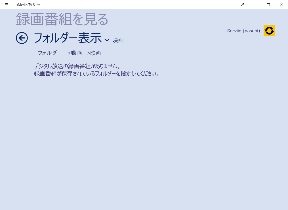
Task: Click the sMedio TV Suite title text
Action: coord(28,5)
